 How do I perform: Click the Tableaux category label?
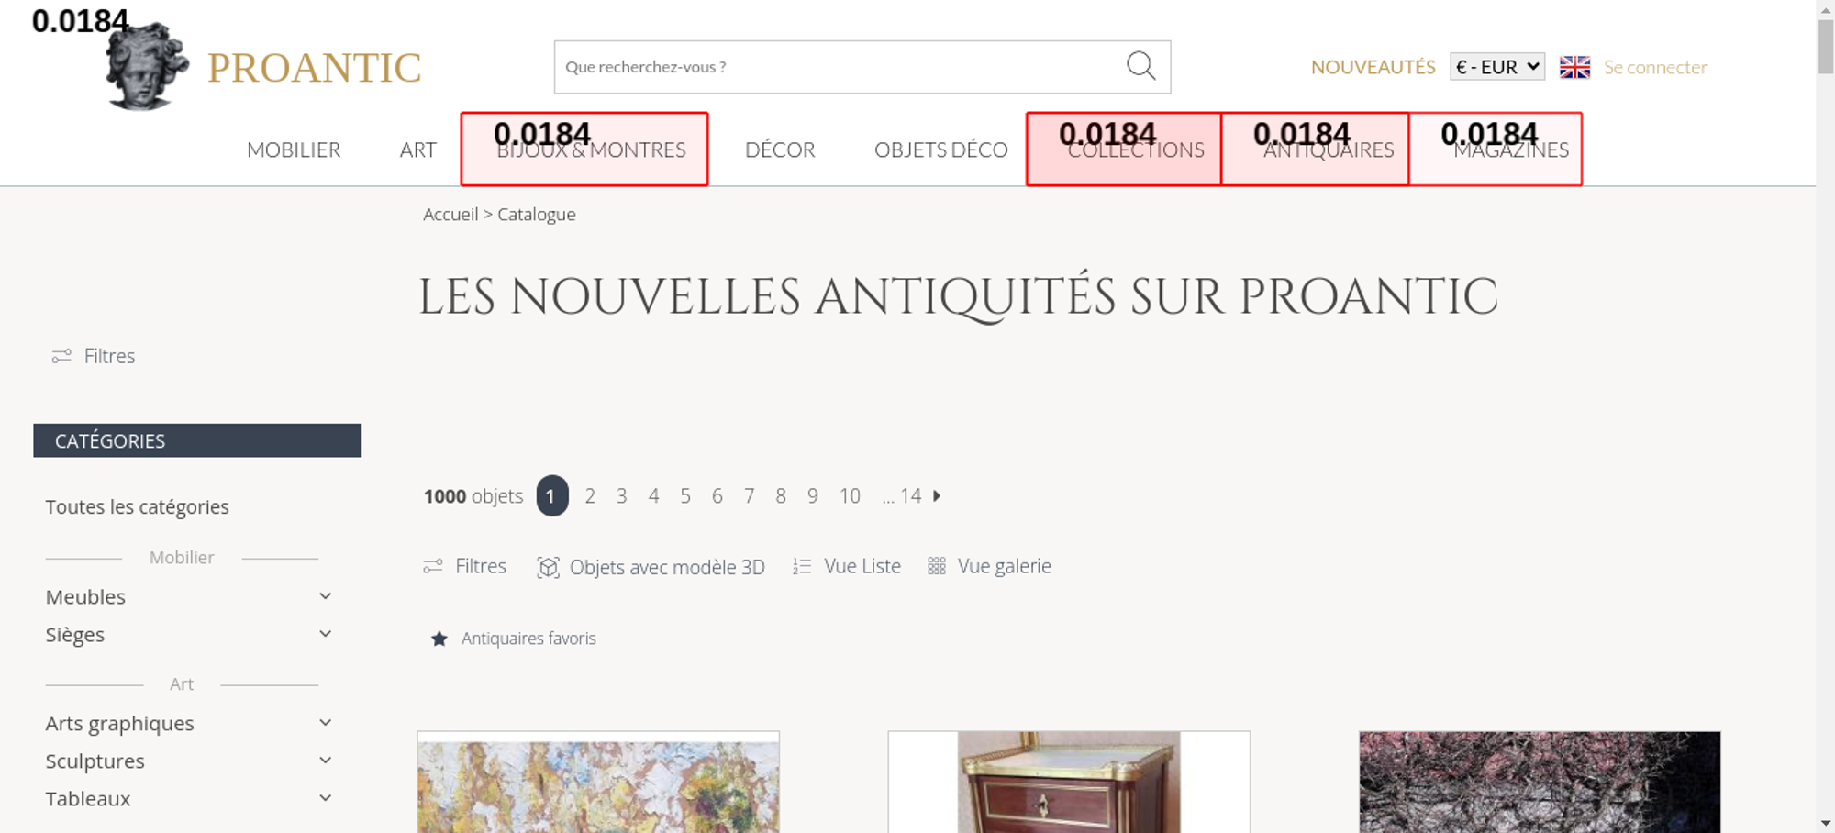click(88, 798)
